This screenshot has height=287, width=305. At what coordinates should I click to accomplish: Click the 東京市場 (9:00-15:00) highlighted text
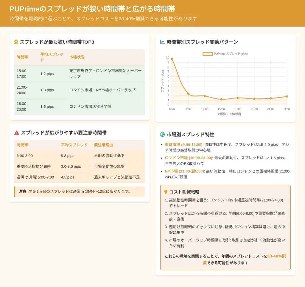(x=183, y=144)
